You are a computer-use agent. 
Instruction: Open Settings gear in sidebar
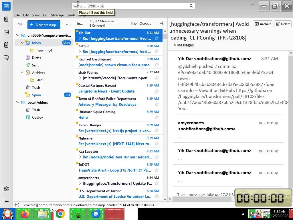click(6, 189)
